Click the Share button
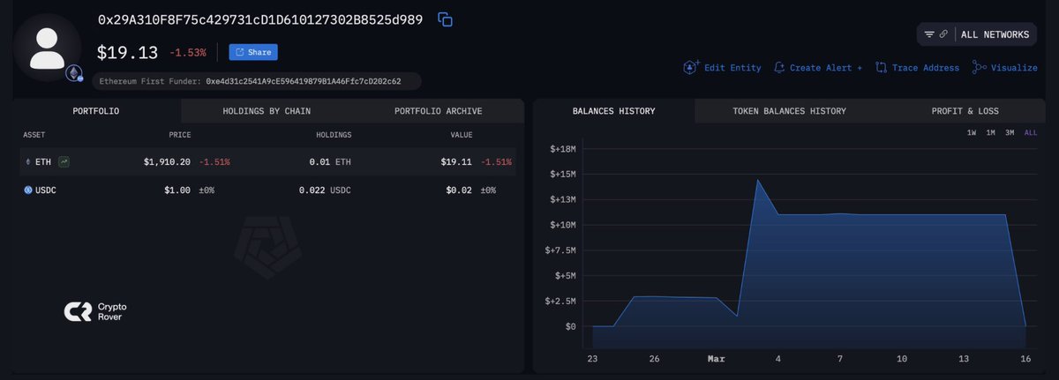Screen dimensions: 1059x380 coord(253,52)
